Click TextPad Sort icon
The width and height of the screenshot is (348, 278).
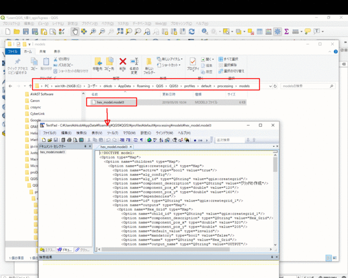(x=161, y=140)
